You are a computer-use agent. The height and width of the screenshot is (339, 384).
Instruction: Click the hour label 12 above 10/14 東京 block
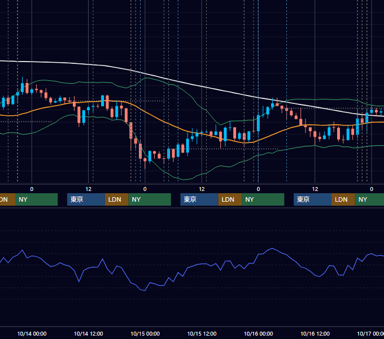tap(89, 189)
